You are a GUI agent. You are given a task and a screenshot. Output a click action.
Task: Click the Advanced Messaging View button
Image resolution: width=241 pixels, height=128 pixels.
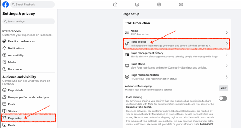[x=223, y=88]
